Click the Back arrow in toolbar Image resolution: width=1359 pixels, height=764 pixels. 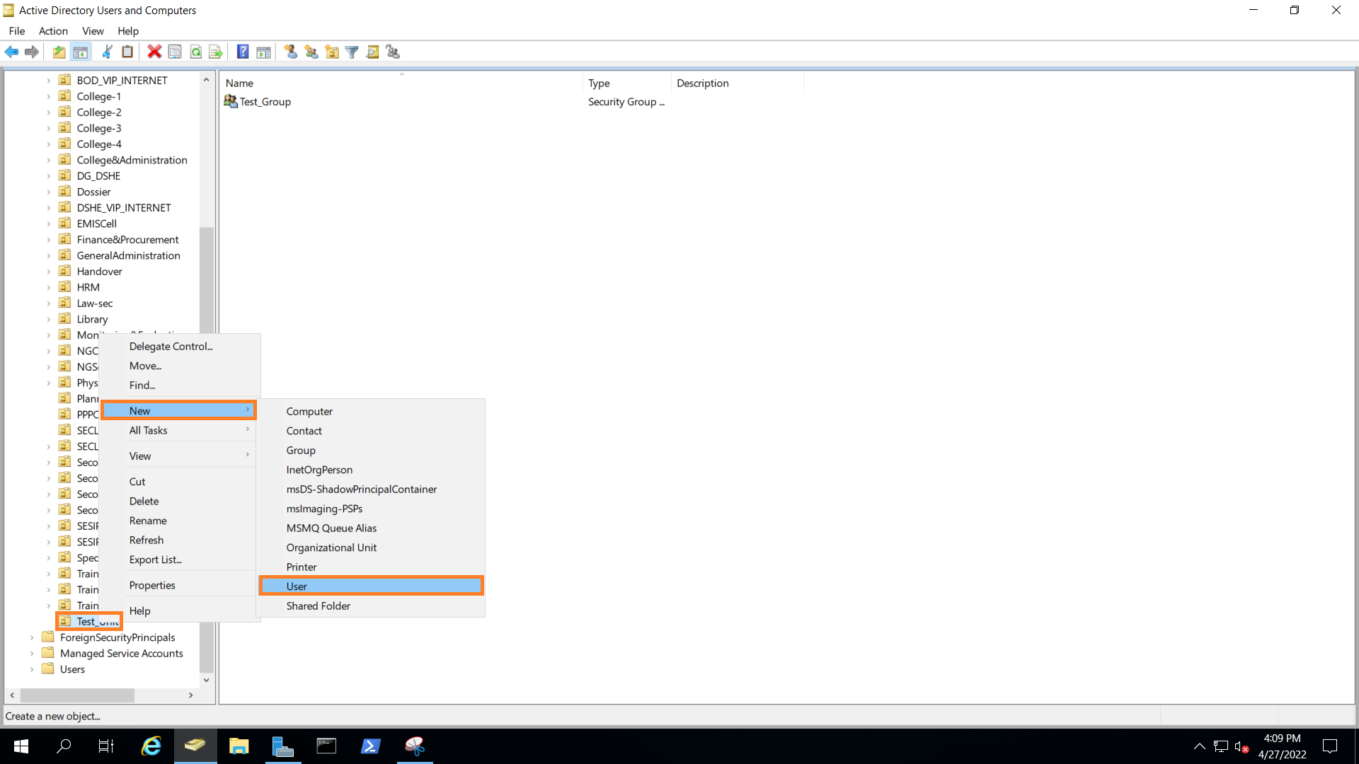click(11, 52)
